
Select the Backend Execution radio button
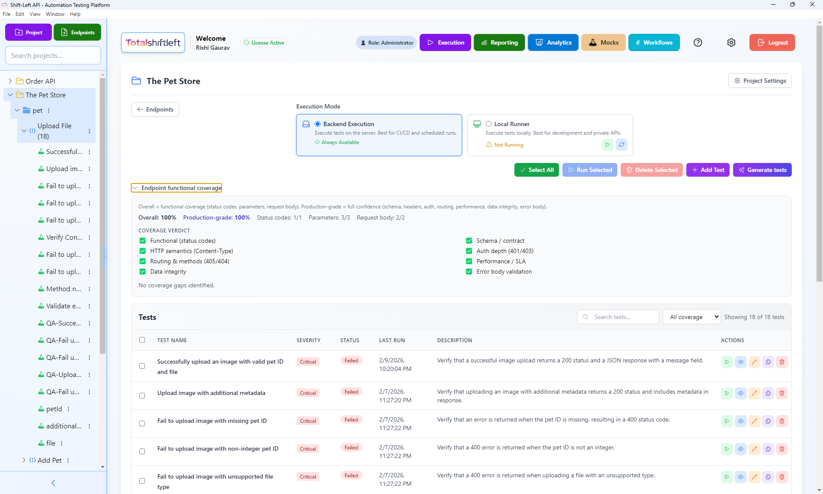tap(318, 123)
